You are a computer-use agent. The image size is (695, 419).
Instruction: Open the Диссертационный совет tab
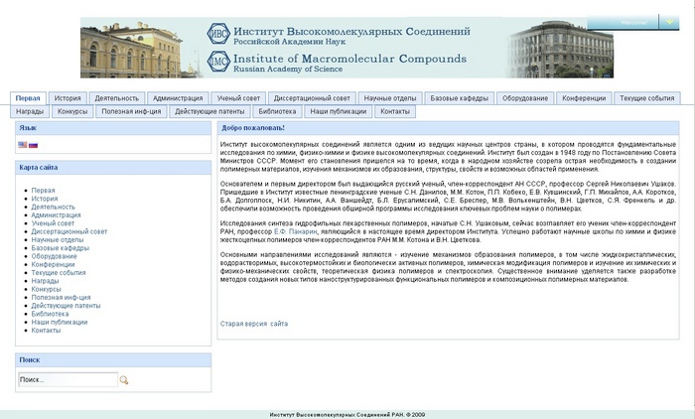click(312, 98)
